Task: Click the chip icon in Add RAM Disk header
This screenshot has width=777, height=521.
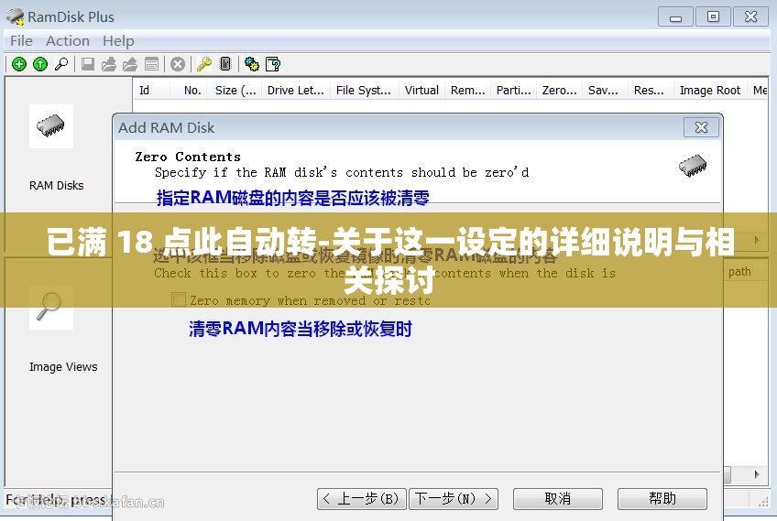Action: 693,166
